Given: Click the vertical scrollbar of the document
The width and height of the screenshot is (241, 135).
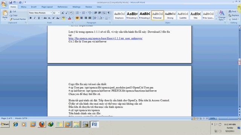Looking at the screenshot, I should click(x=239, y=67).
